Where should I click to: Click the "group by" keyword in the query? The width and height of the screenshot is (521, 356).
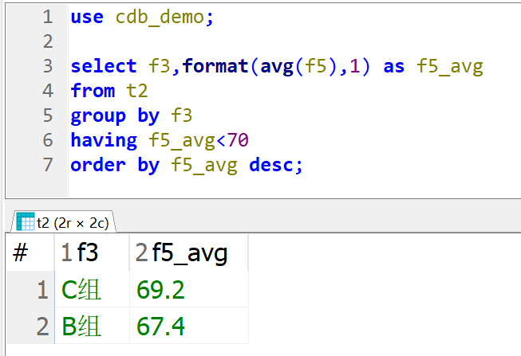(115, 115)
